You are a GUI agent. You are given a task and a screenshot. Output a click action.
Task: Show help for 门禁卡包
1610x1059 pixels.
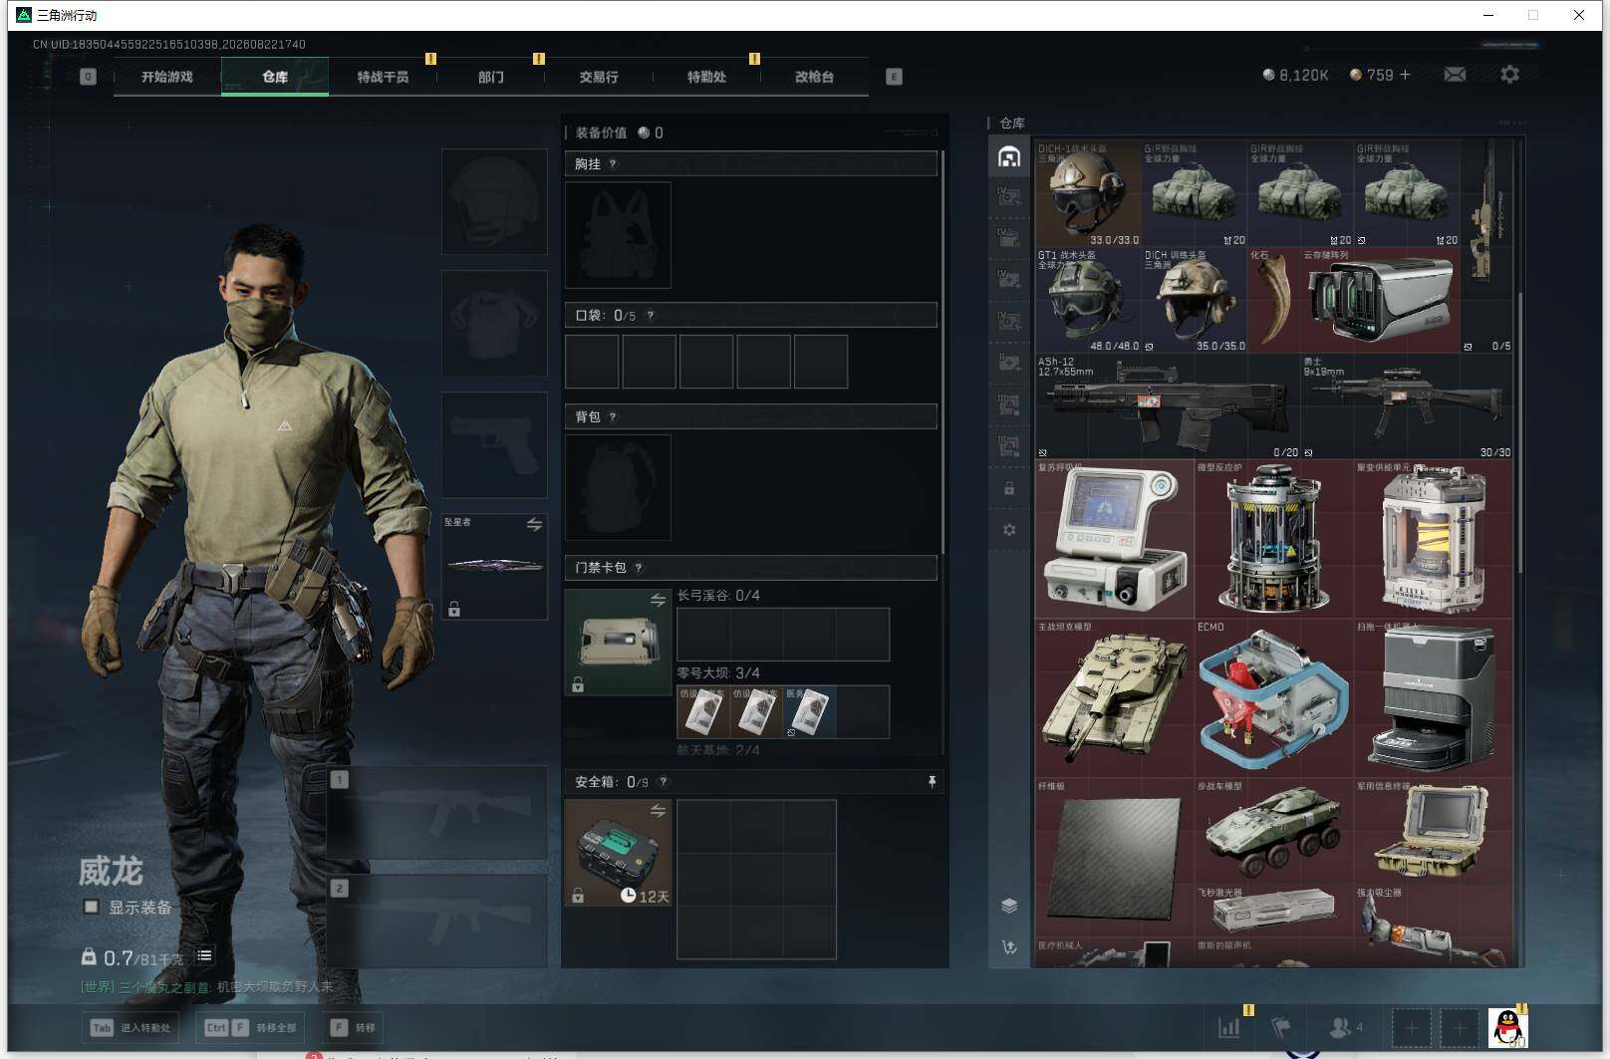point(639,568)
